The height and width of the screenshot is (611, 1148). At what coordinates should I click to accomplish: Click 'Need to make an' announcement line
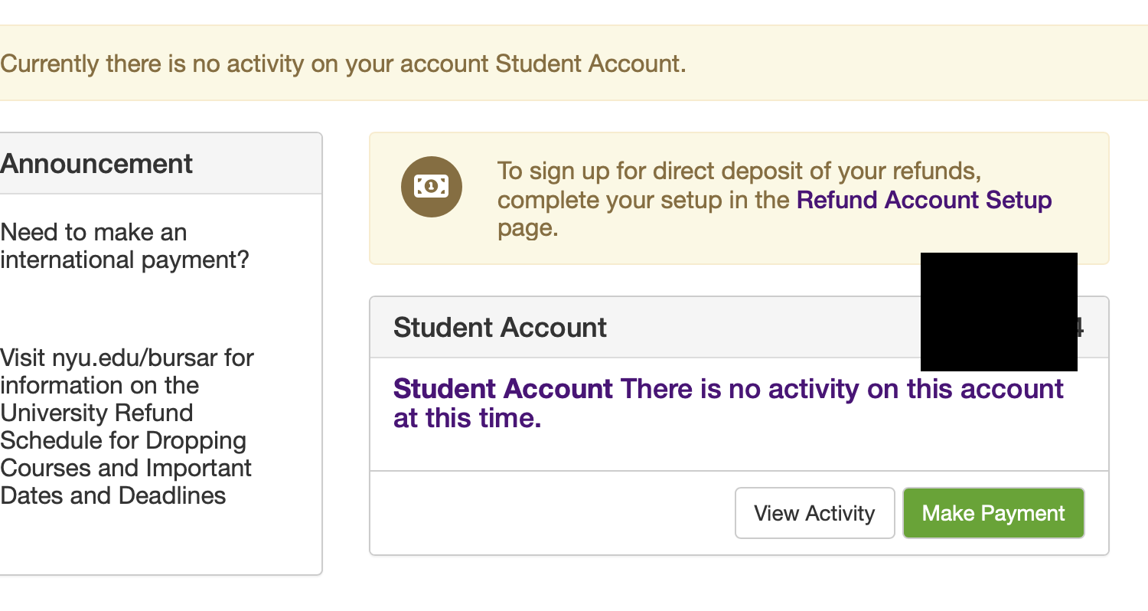click(x=94, y=232)
